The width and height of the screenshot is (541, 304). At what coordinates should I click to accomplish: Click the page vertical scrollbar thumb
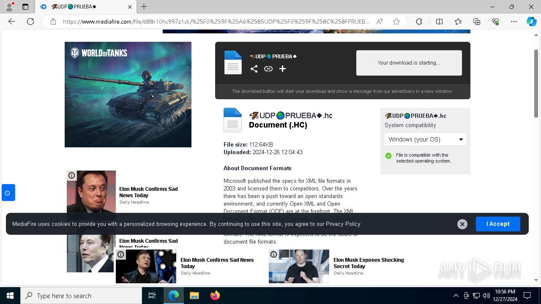point(536,83)
